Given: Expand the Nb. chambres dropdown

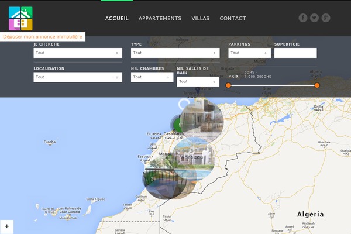Looking at the screenshot, I should 152,77.
